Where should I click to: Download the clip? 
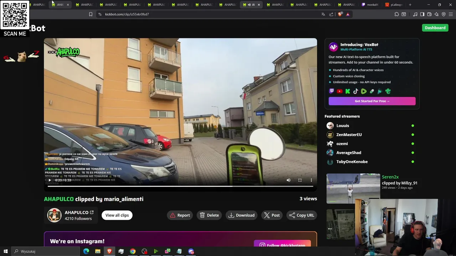point(242,215)
